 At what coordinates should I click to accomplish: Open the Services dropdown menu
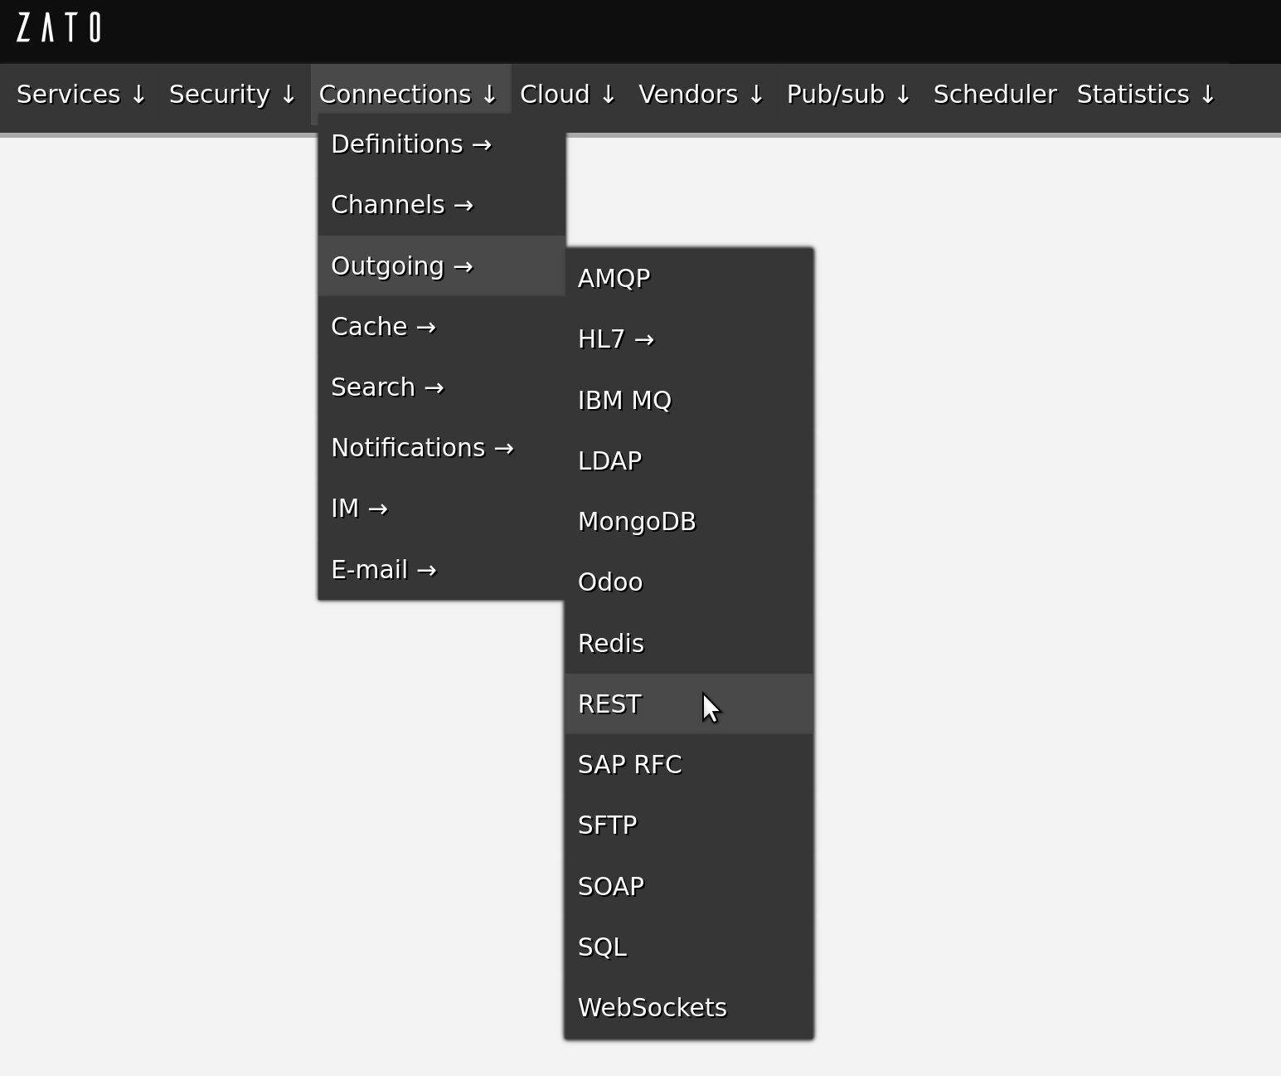(81, 95)
